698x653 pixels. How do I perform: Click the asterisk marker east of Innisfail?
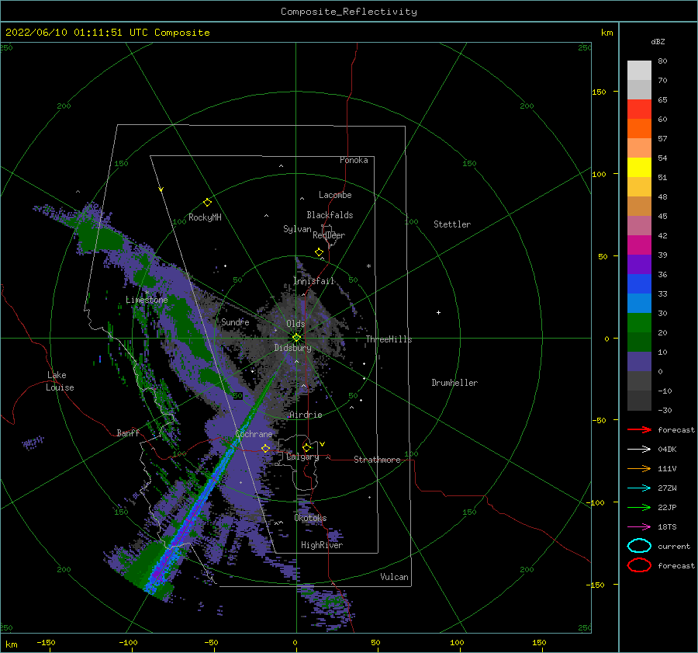point(368,266)
